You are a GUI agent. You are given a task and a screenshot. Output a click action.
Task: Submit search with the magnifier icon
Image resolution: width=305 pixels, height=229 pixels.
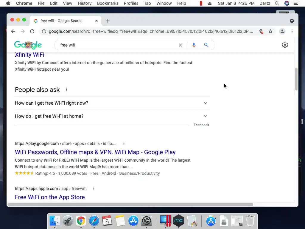(206, 45)
